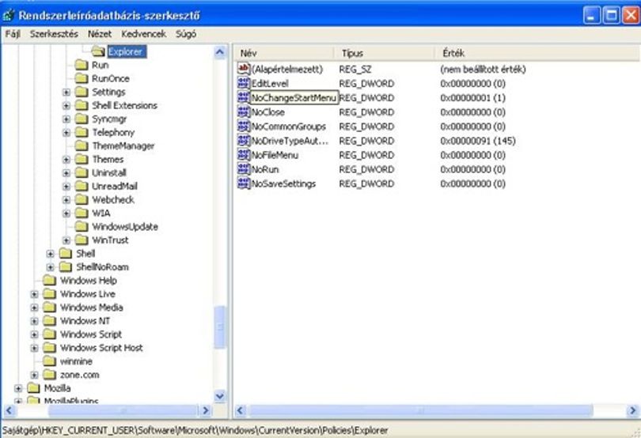Expand the Telephony tree node
The width and height of the screenshot is (641, 438).
66,132
